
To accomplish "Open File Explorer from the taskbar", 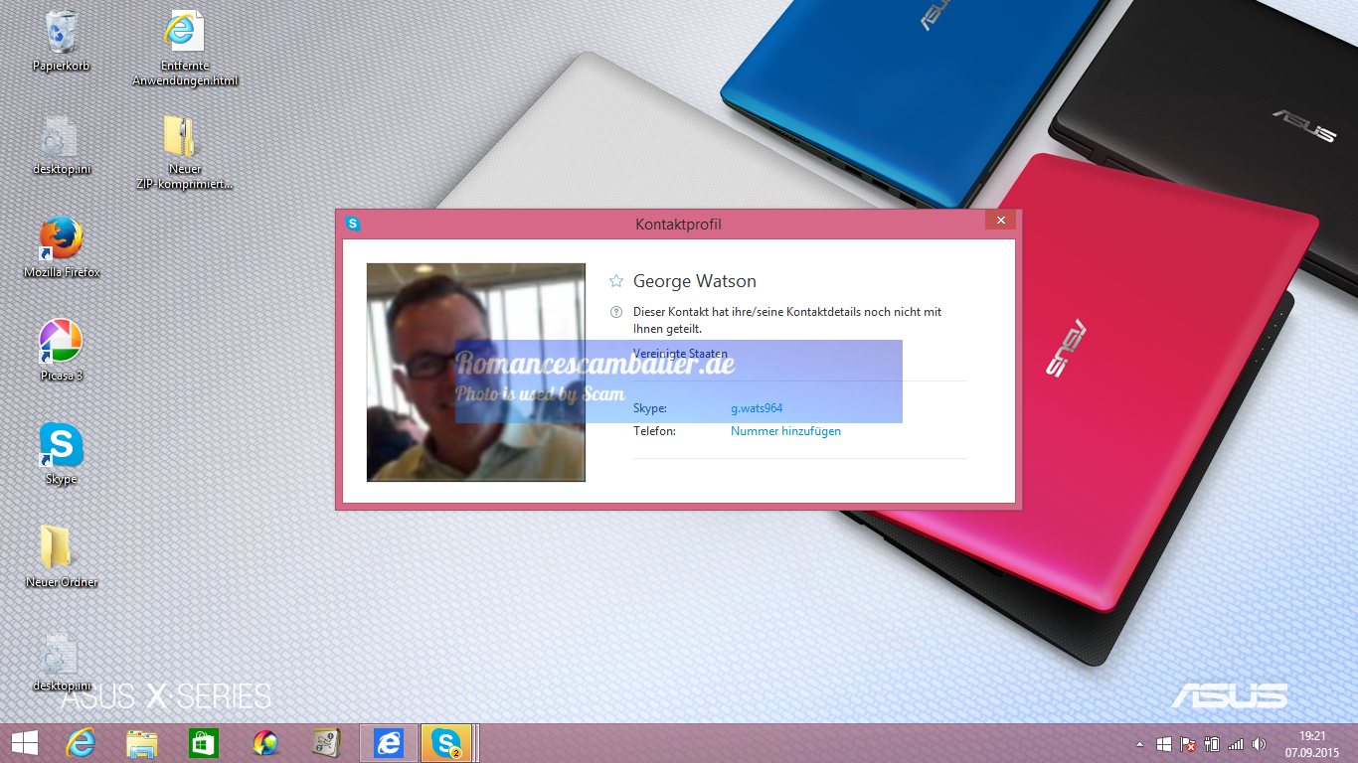I will pyautogui.click(x=142, y=743).
